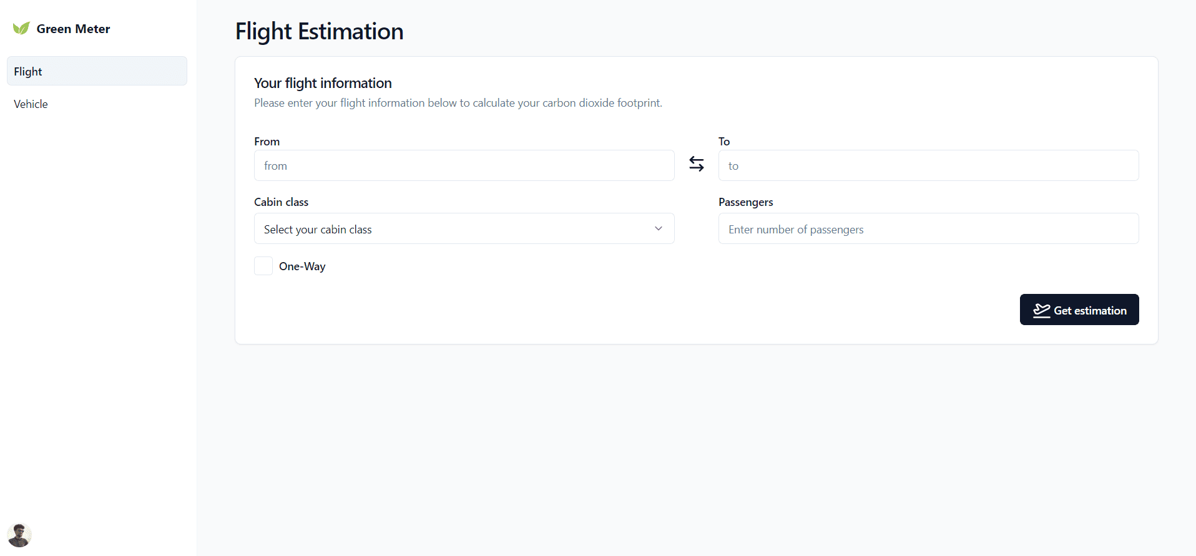
Task: Focus the From airport input field
Action: 464,166
